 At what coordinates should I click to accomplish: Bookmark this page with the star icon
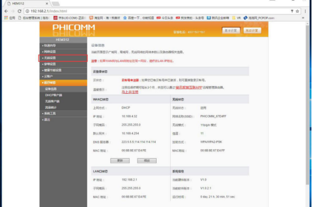[297, 11]
